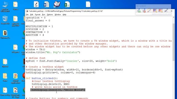The width and height of the screenshot is (177, 99).
Task: Select the 'games to play JUNE' folder
Action: pyautogui.click(x=15, y=21)
